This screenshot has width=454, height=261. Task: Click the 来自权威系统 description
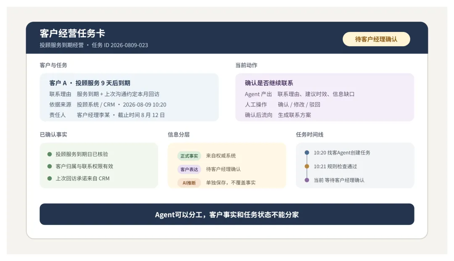(x=221, y=156)
